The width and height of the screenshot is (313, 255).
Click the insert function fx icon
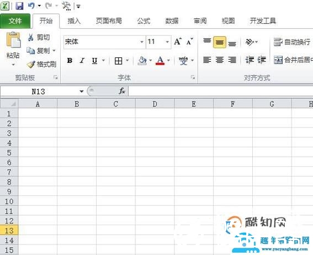point(122,91)
